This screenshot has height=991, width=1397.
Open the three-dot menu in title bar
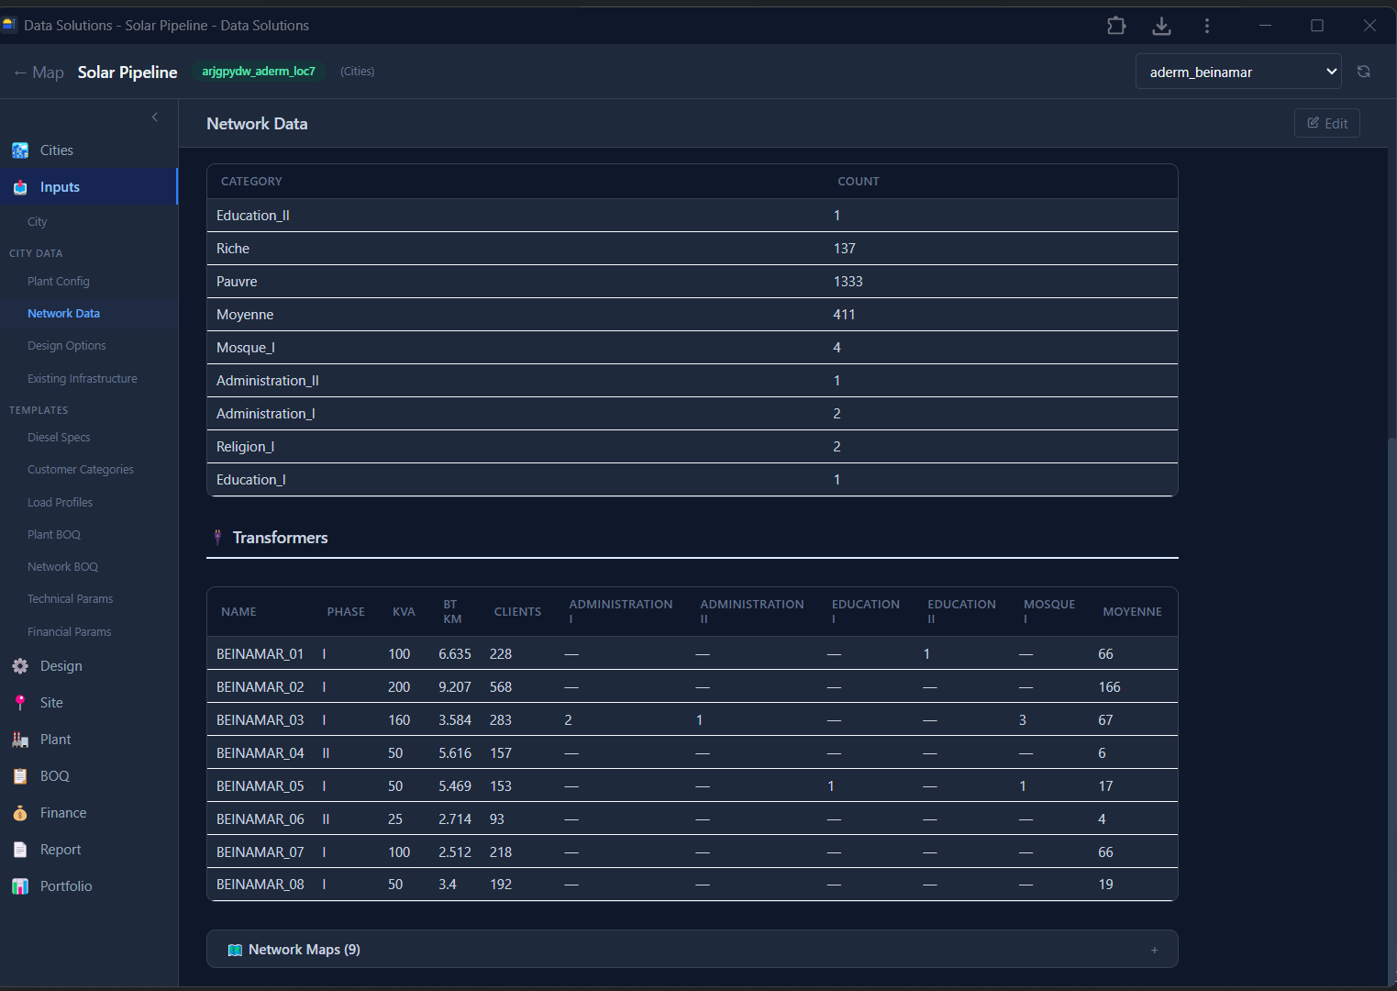(x=1207, y=26)
